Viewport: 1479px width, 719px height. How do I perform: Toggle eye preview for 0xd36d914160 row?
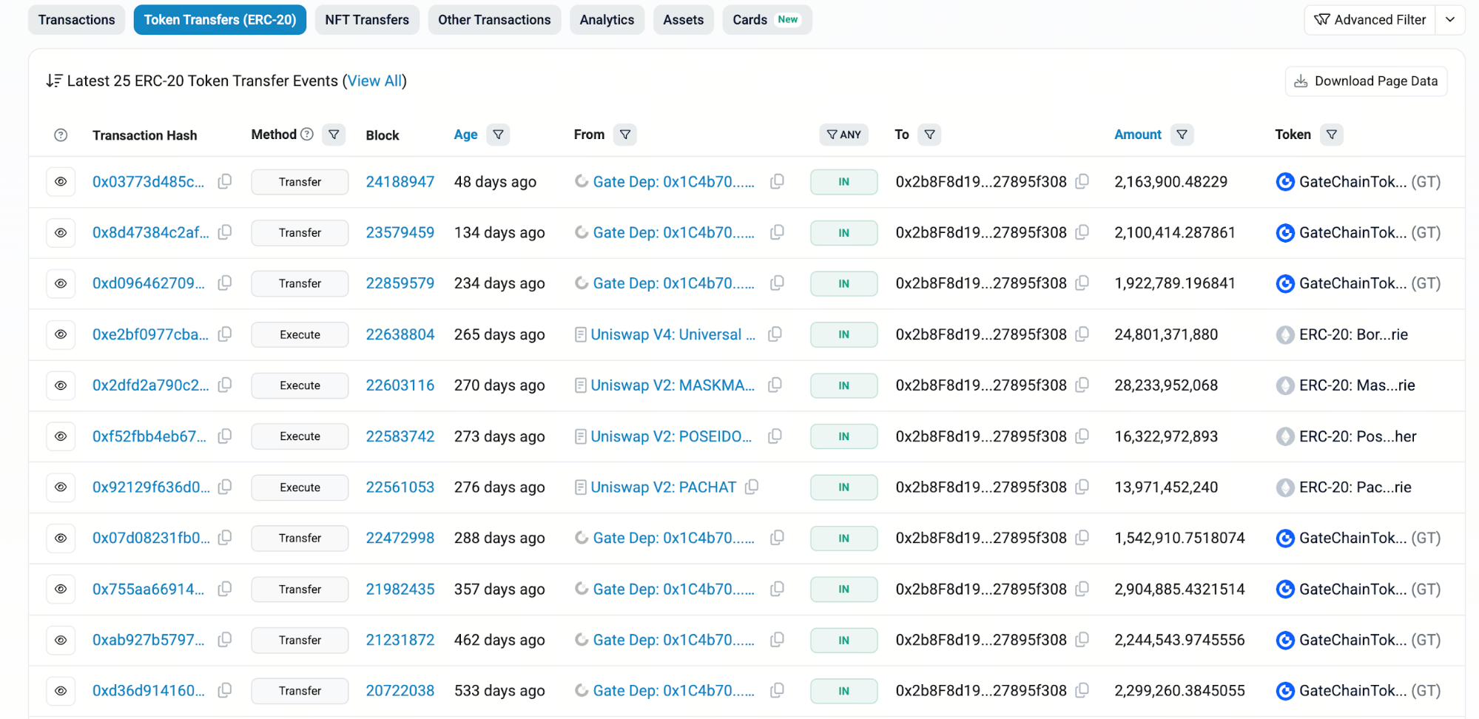(61, 690)
